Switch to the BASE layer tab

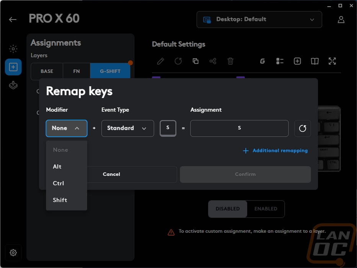click(x=47, y=71)
